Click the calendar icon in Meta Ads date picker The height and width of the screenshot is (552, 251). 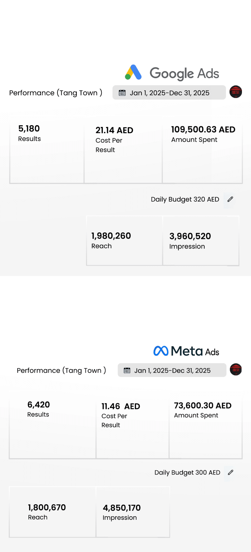tap(127, 370)
